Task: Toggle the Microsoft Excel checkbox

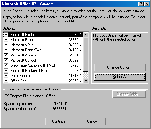Action: [x=6, y=40]
